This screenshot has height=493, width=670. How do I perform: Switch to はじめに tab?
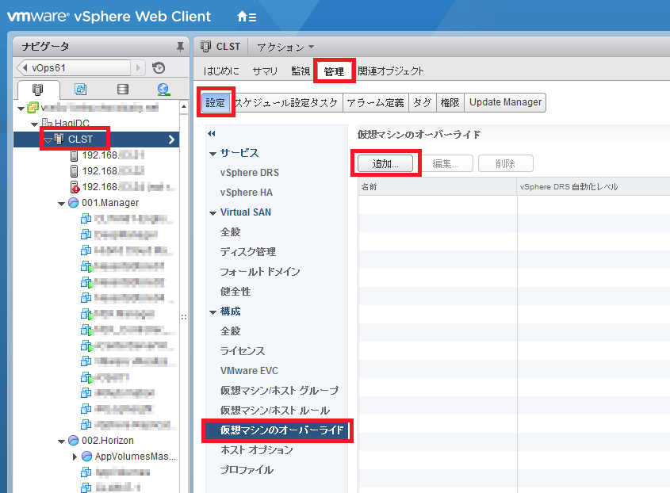tap(221, 71)
